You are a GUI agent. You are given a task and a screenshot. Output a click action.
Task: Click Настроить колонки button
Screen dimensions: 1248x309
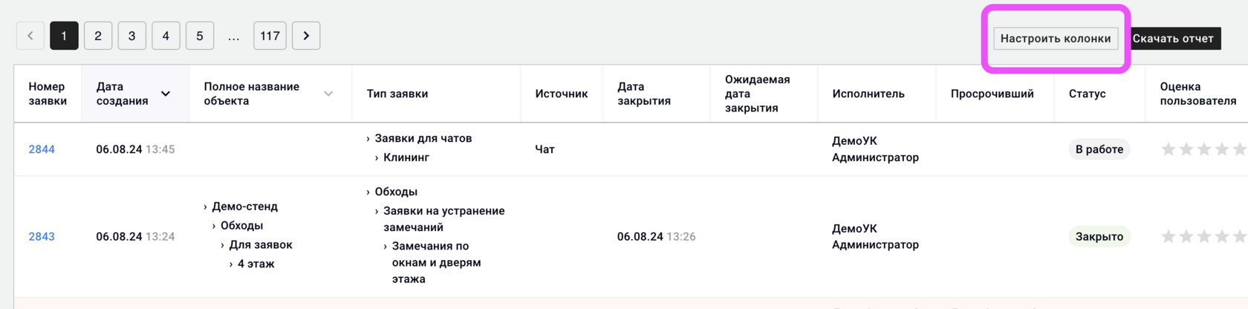pos(1056,39)
